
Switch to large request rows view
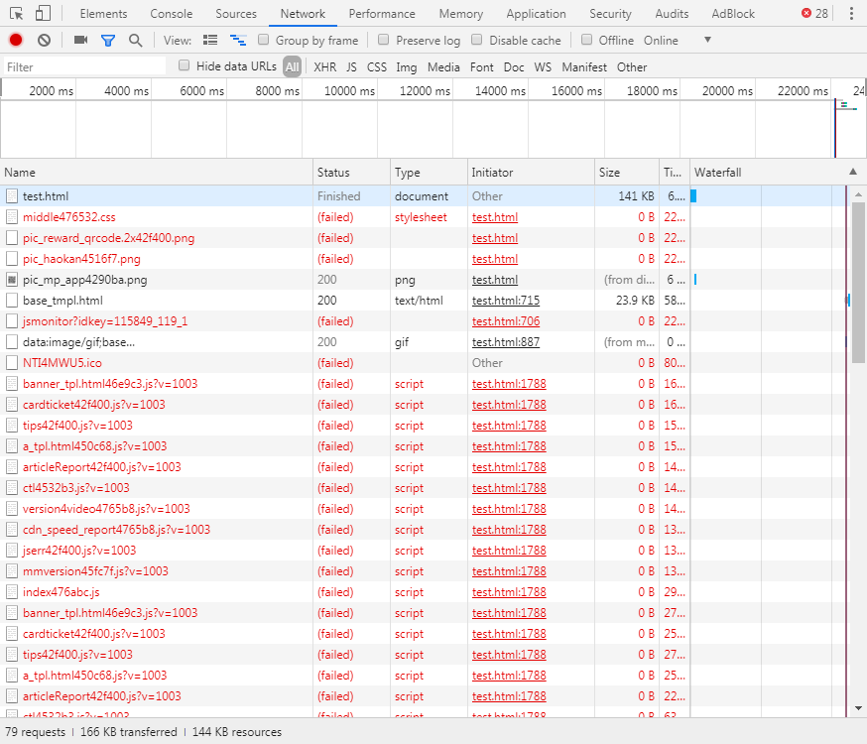coord(210,41)
